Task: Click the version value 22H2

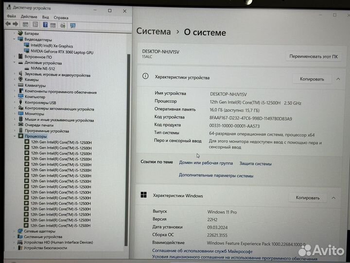Action: click(x=212, y=220)
